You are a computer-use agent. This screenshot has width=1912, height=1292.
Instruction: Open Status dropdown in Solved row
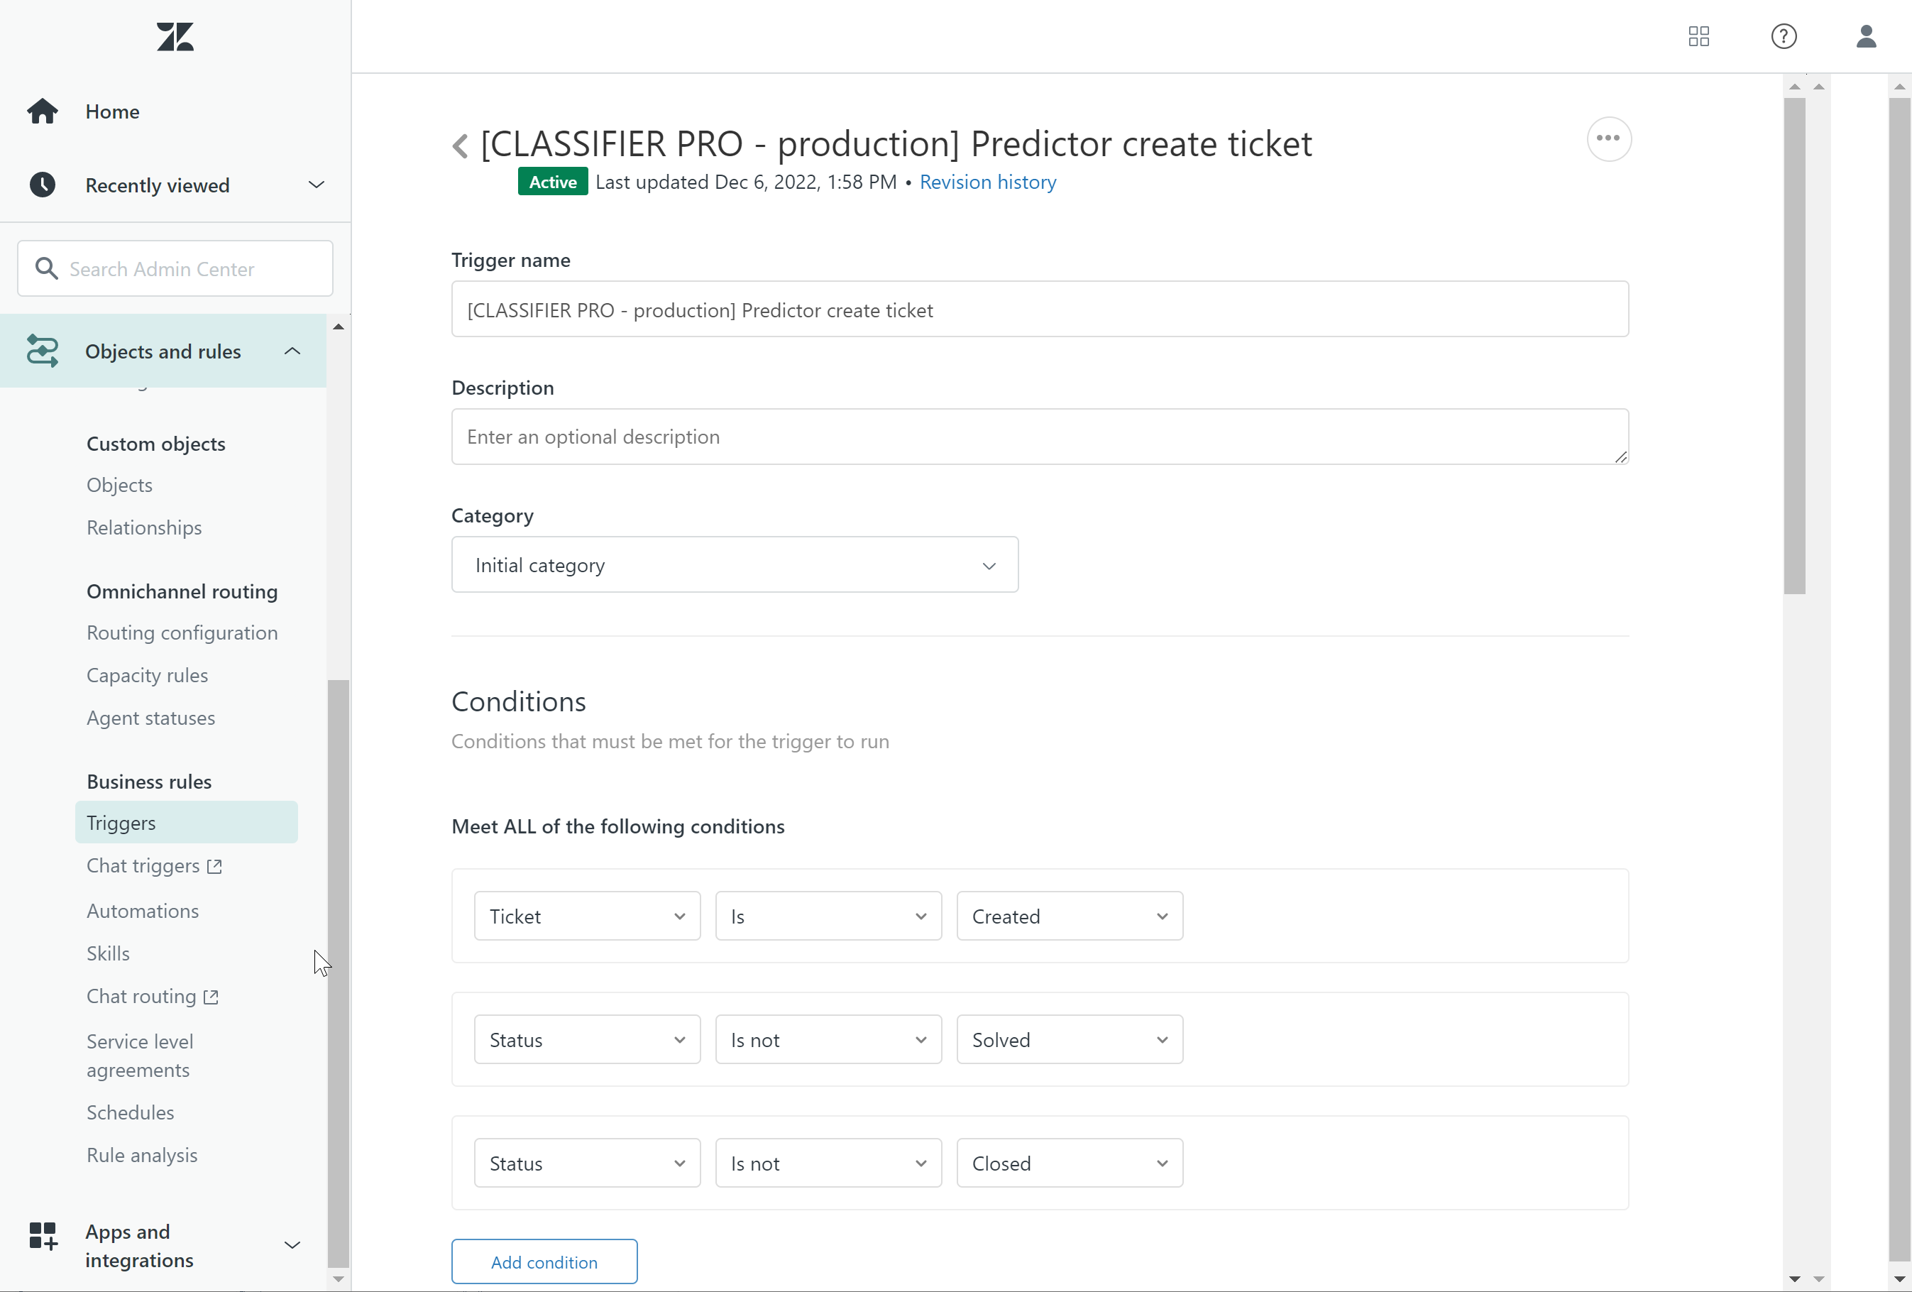tap(587, 1039)
